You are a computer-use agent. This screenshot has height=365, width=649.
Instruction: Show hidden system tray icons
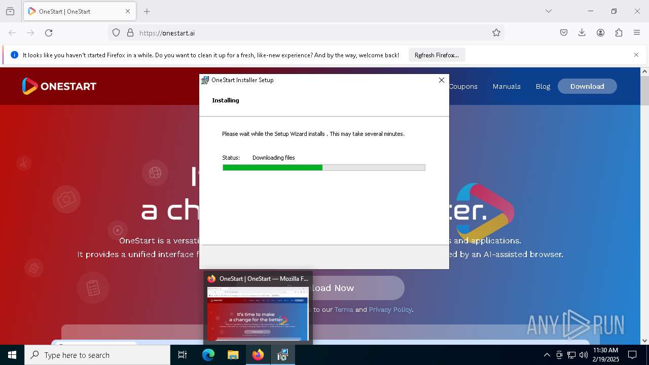(547, 355)
